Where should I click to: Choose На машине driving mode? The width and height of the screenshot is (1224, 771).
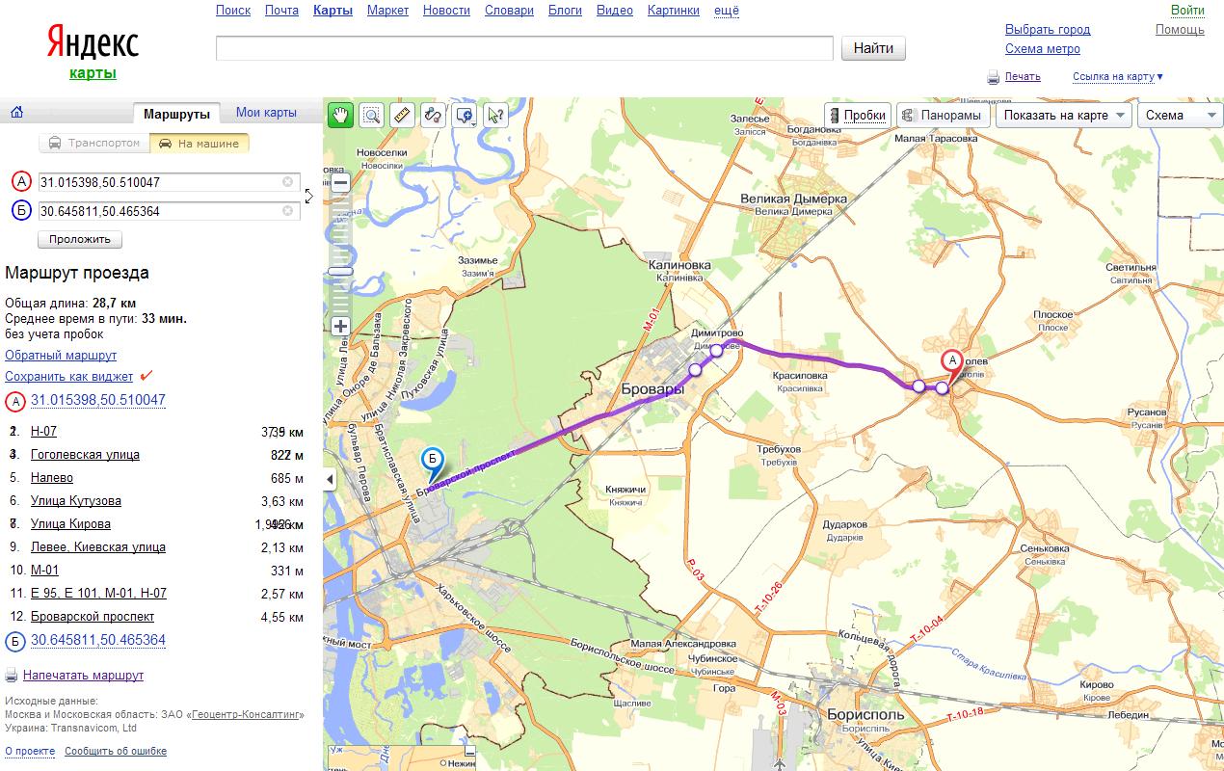tap(201, 144)
